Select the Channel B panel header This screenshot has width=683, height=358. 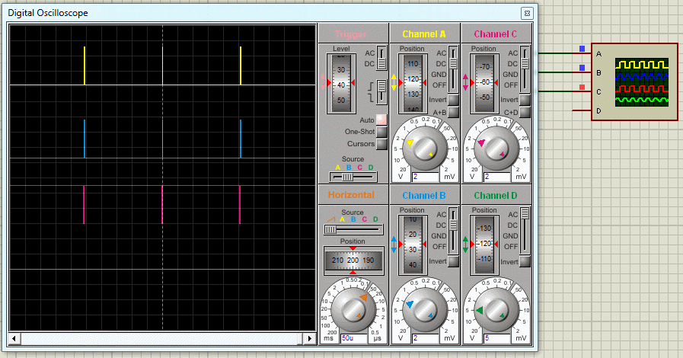tap(425, 195)
